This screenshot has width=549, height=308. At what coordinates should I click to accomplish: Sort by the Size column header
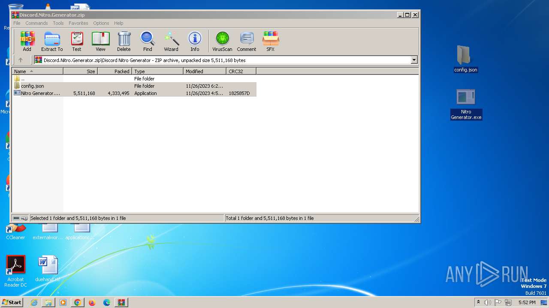(81, 71)
